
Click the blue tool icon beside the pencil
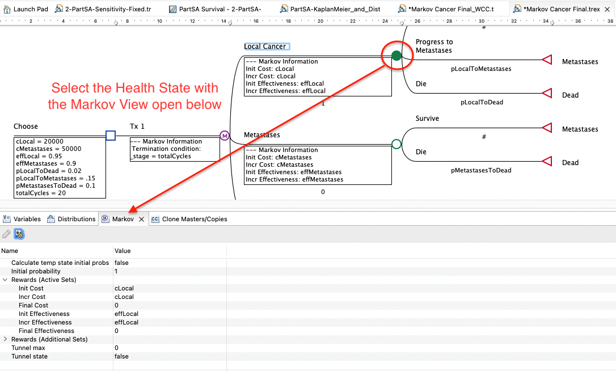point(19,234)
